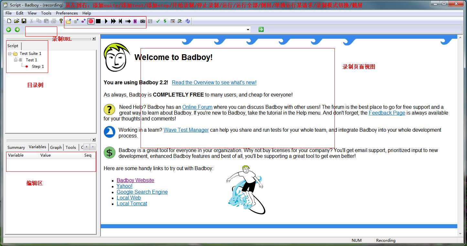Add a new Suite with the folder-plus icon
Screen dimensions: 467x246
69,21
